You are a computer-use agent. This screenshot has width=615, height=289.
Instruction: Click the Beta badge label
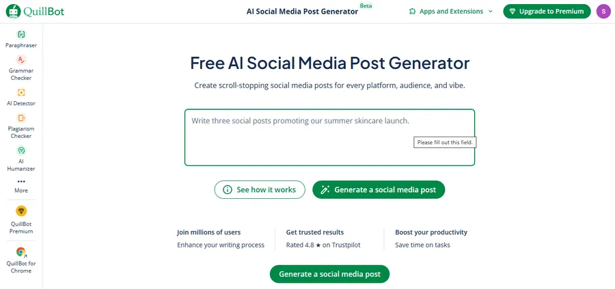click(367, 5)
